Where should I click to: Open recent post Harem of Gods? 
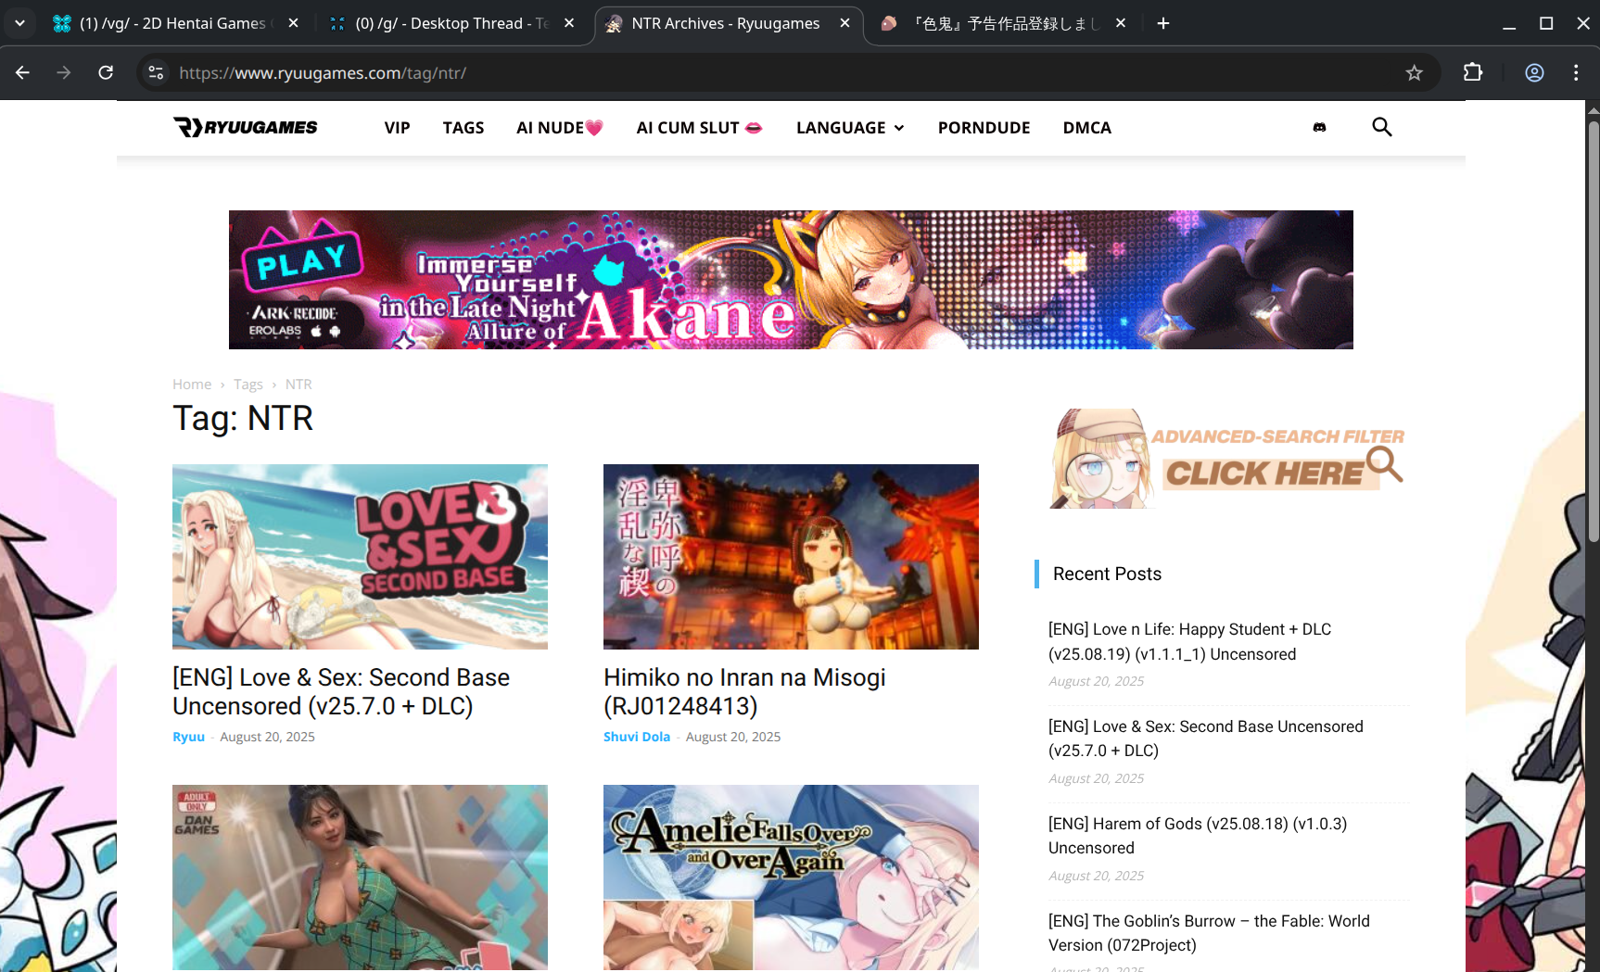pos(1198,836)
